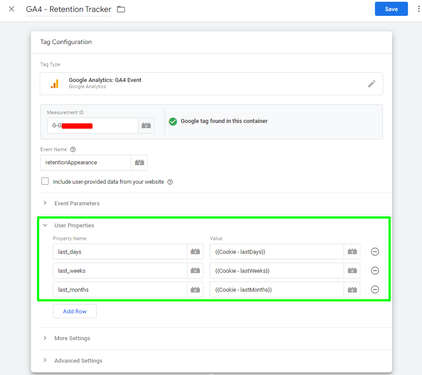This screenshot has width=422, height=375.
Task: Click the Measurement ID input field
Action: point(93,126)
